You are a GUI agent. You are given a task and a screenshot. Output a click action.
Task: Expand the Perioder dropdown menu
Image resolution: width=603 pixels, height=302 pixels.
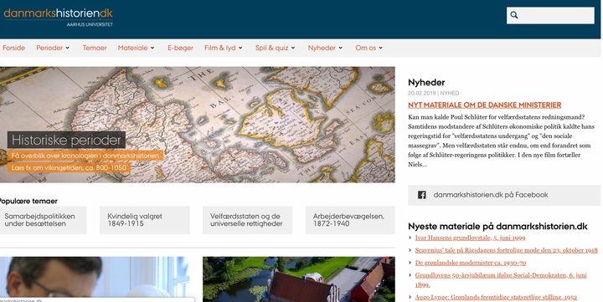click(53, 48)
